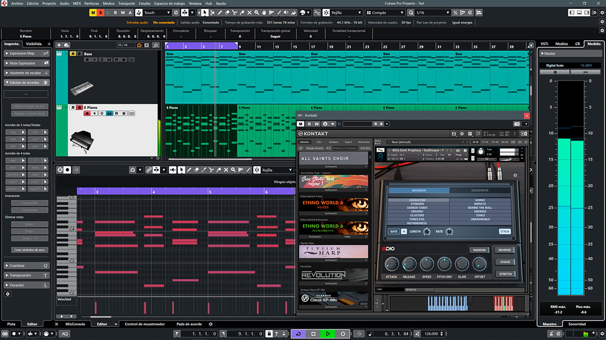Select the arrow Object Selection tool
This screenshot has height=340, width=606.
pos(205,12)
